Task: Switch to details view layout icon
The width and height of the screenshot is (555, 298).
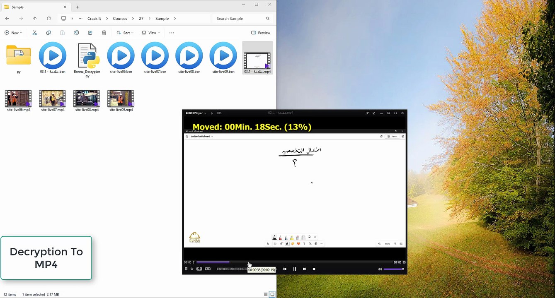Action: coord(266,294)
